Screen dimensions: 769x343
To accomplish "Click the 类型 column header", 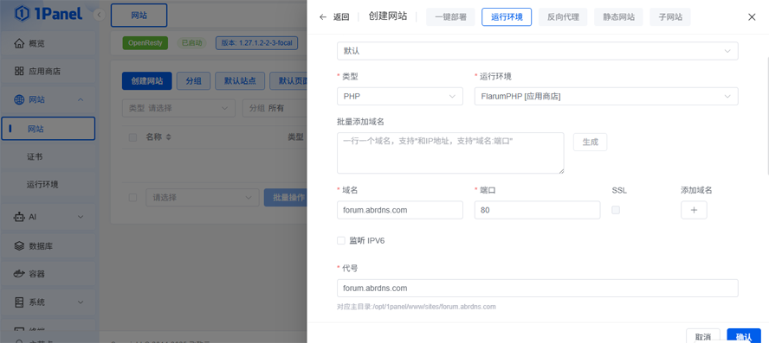I will coord(295,137).
